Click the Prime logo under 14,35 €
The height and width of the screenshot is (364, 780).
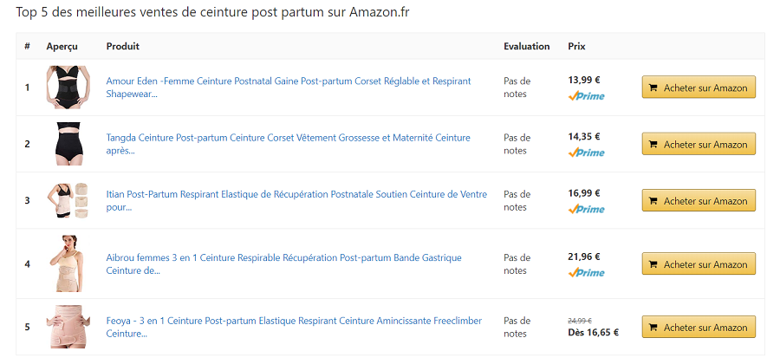(x=586, y=153)
